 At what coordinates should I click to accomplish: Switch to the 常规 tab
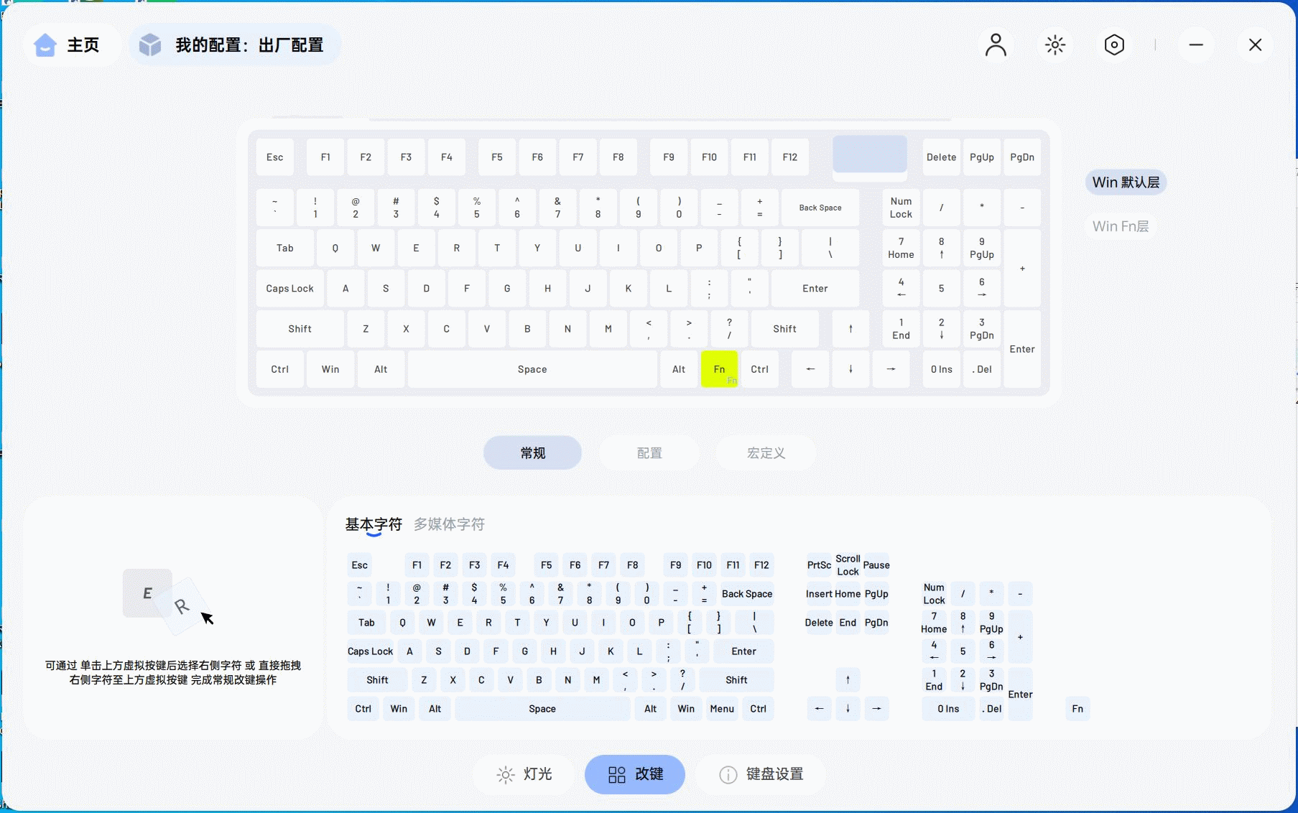coord(532,452)
